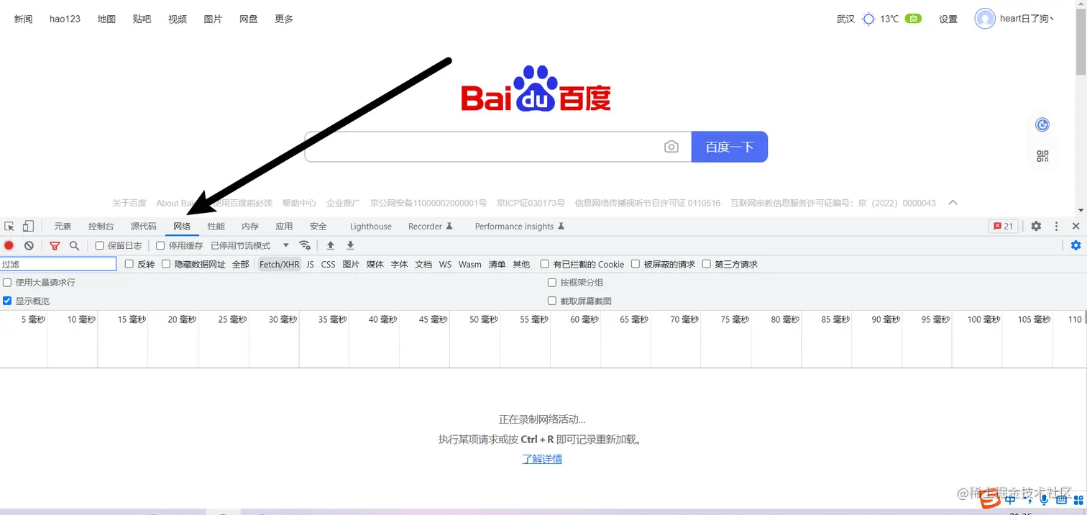Switch to the 控制台 tab
Viewport: 1087px width, 515px height.
pos(101,226)
